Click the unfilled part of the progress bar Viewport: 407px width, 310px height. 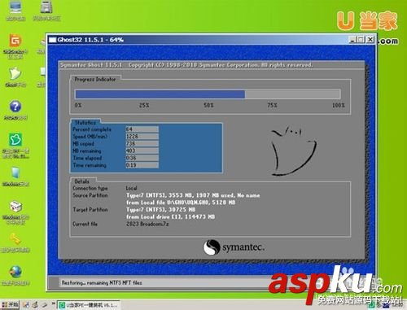[x=292, y=94]
